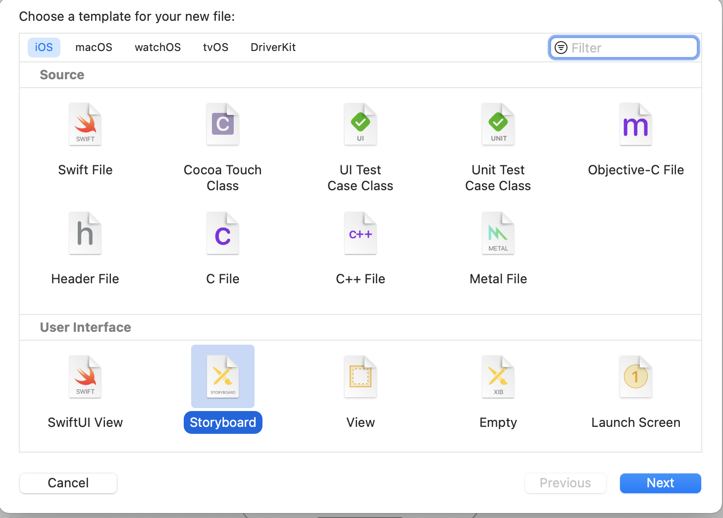Select the Unit Test Case Class icon

(x=498, y=124)
